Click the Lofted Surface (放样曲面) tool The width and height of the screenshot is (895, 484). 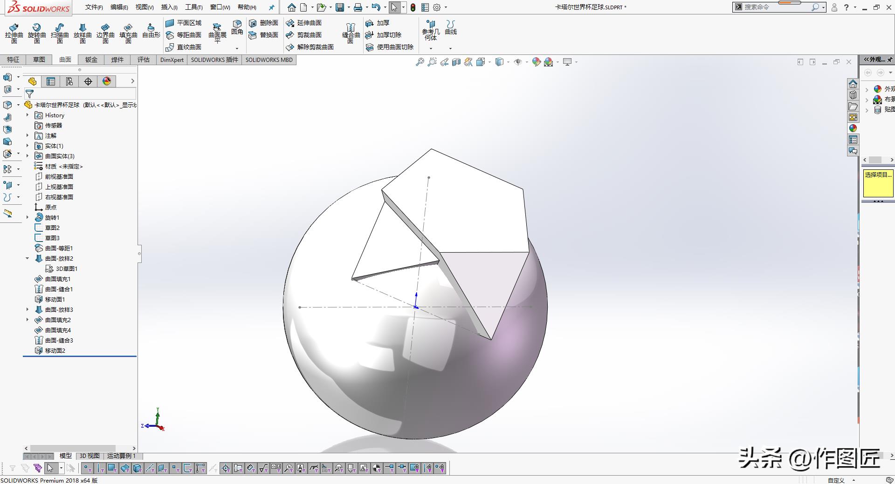pyautogui.click(x=83, y=33)
